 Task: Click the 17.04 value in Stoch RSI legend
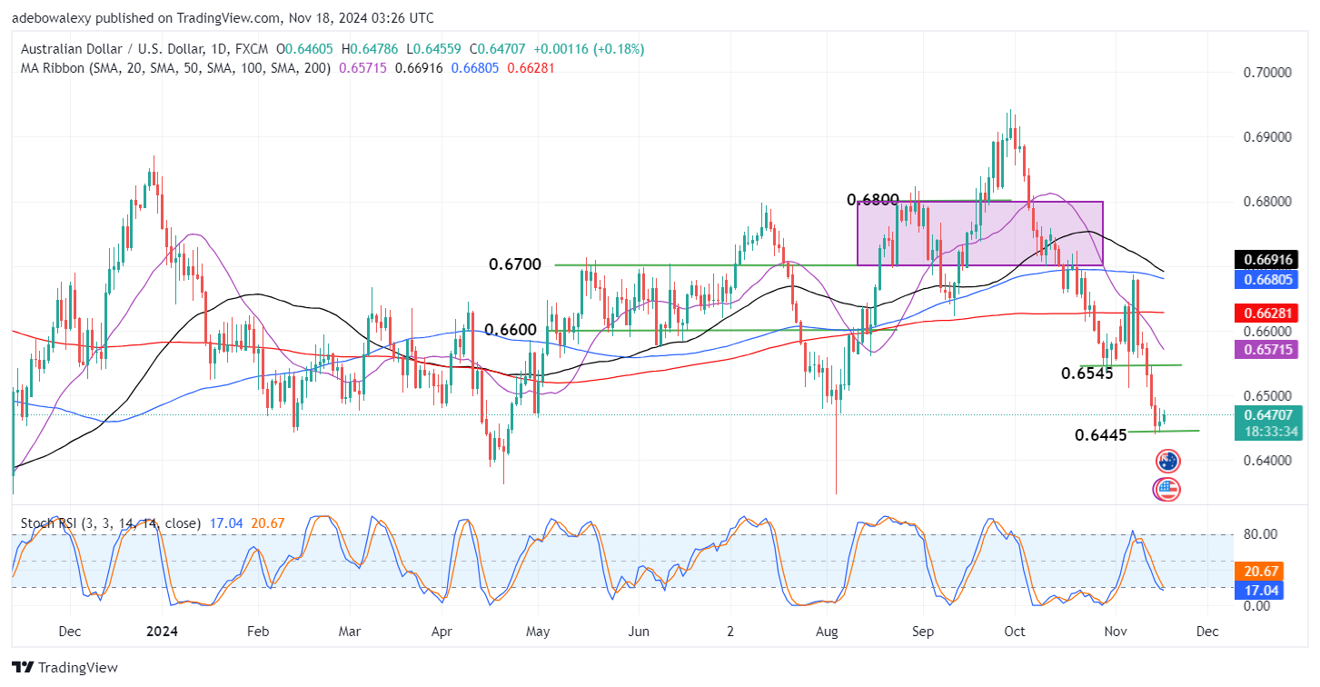pyautogui.click(x=225, y=523)
